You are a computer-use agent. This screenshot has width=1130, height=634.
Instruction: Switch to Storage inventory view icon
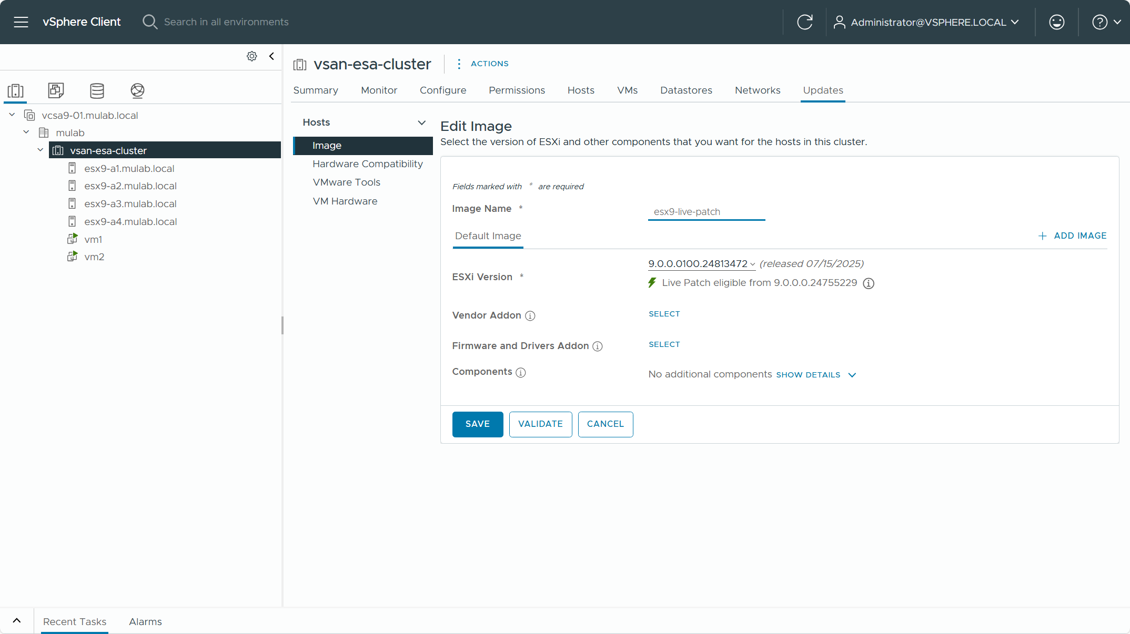[x=97, y=90]
